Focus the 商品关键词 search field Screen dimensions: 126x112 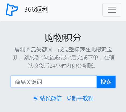pos(54,82)
